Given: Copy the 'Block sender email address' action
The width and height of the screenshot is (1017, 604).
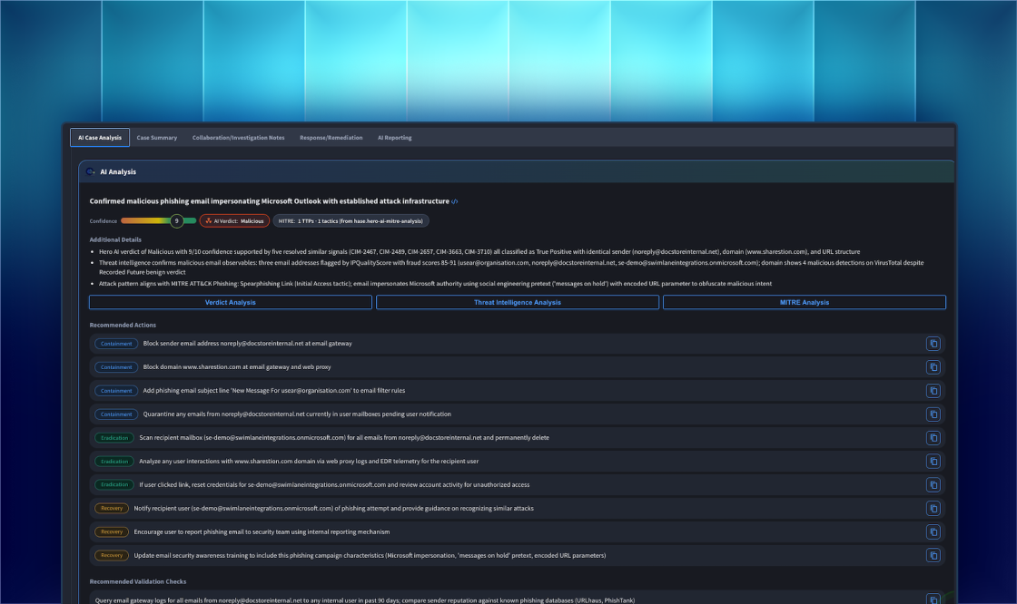Looking at the screenshot, I should pos(933,343).
